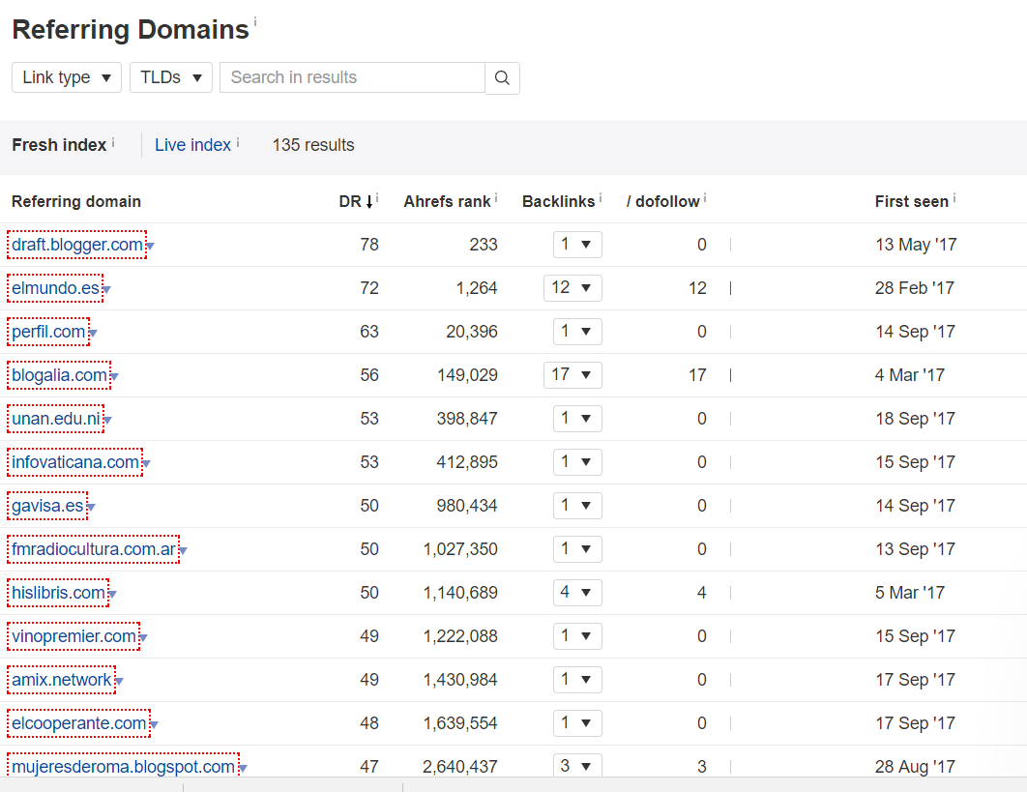Click small caret next to infovaticana.com
The image size is (1027, 792).
pyautogui.click(x=146, y=464)
